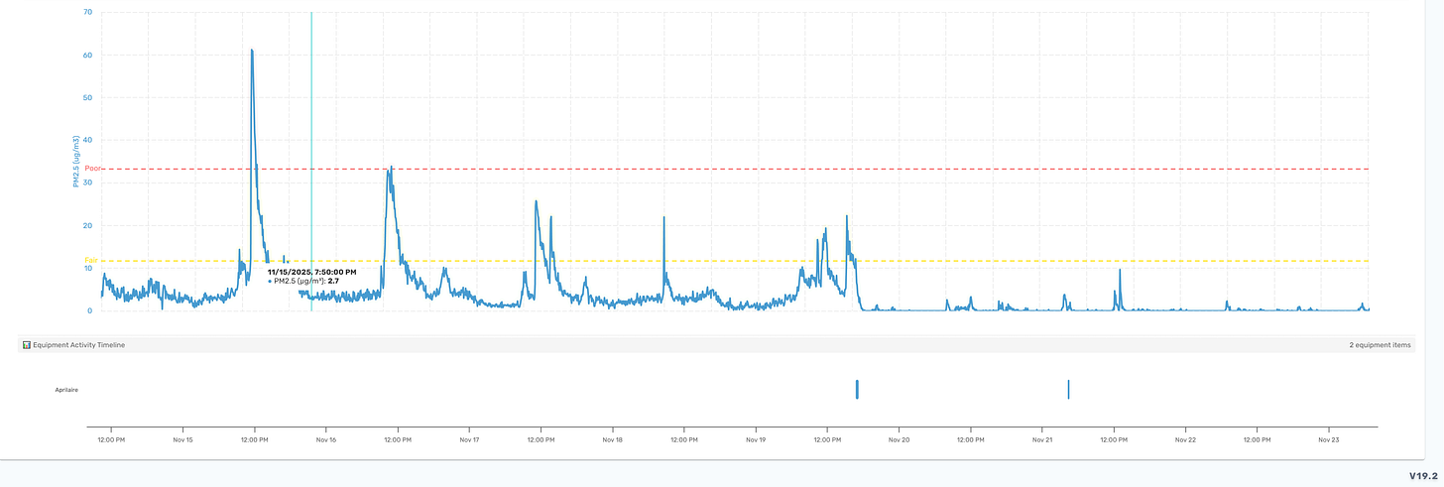The height and width of the screenshot is (487, 1444).
Task: Click the Nov 23 date axis label
Action: pos(1328,438)
